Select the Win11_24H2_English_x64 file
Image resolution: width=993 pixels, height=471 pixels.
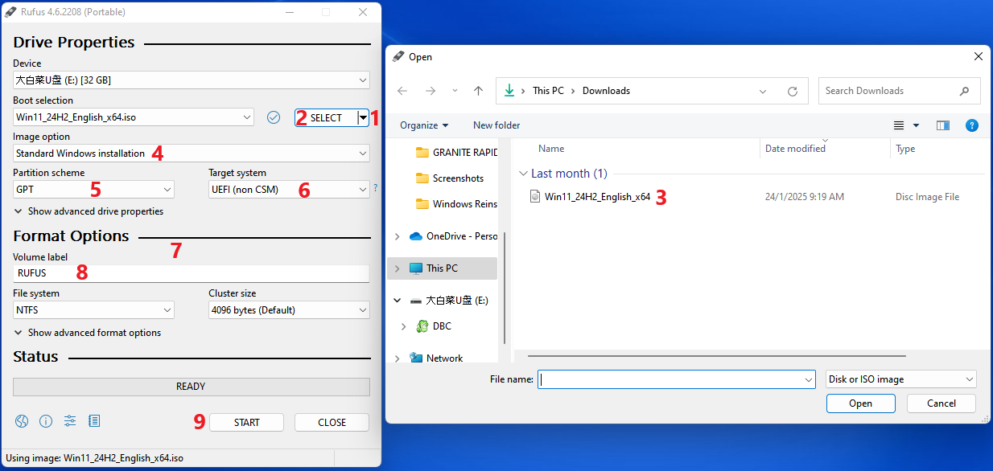click(x=597, y=197)
